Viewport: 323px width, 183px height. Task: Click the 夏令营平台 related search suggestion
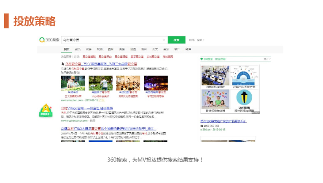point(104,56)
